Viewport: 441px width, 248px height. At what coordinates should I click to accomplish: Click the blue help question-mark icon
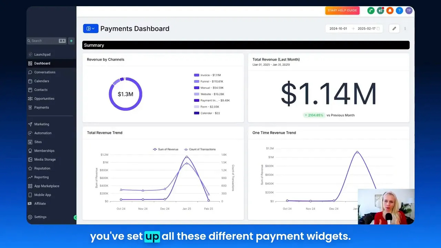point(399,11)
